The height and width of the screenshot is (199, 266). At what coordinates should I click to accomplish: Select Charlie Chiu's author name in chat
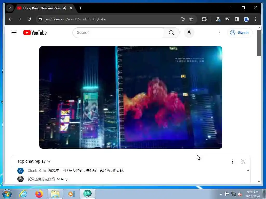click(37, 170)
